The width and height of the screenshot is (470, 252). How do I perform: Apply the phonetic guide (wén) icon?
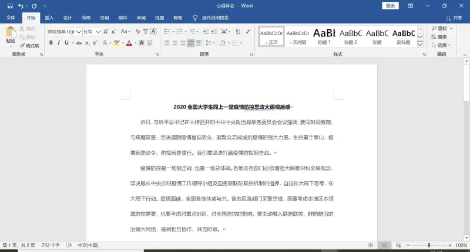145,32
